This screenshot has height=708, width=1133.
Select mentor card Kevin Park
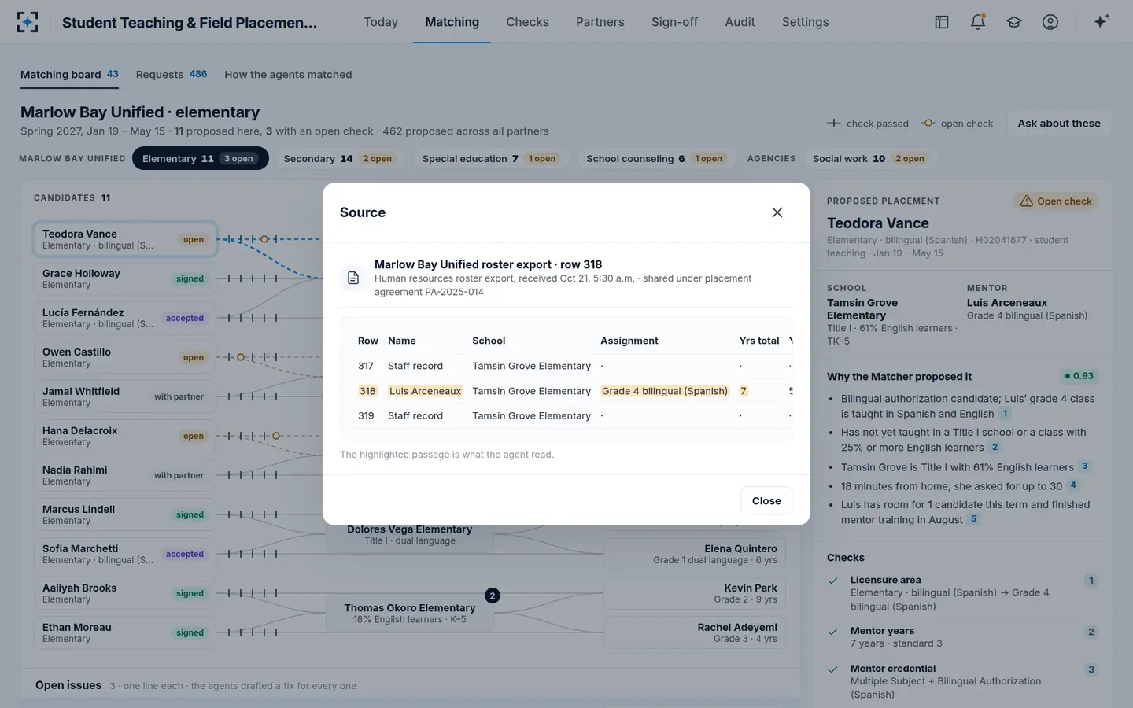coord(695,593)
